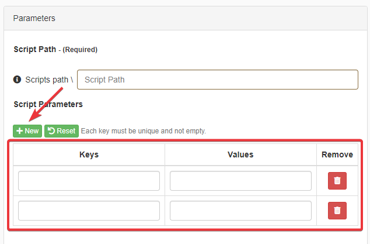Delete the first parameter row with trash icon
The height and width of the screenshot is (244, 370).
(x=337, y=181)
